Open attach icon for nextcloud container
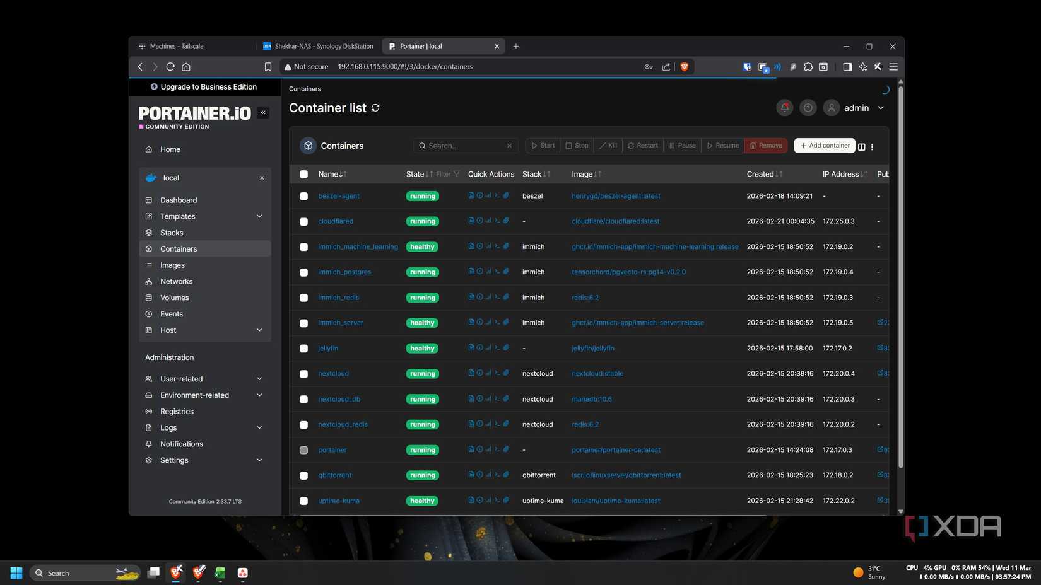This screenshot has width=1041, height=585. (x=506, y=373)
